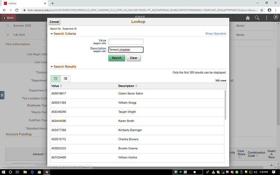Click the browser back arrow
This screenshot has height=175, width=280.
click(4, 10)
